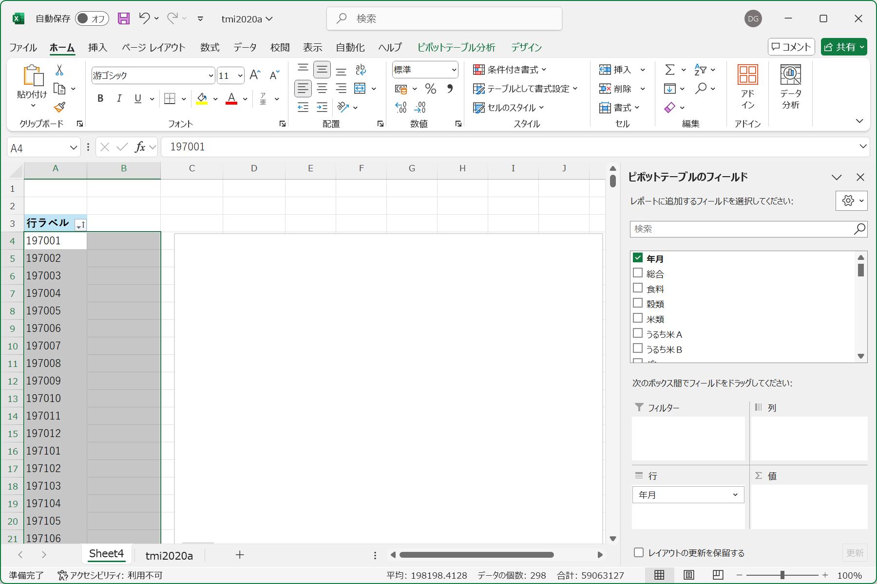877x584 pixels.
Task: Add a new sheet with plus button
Action: point(240,555)
